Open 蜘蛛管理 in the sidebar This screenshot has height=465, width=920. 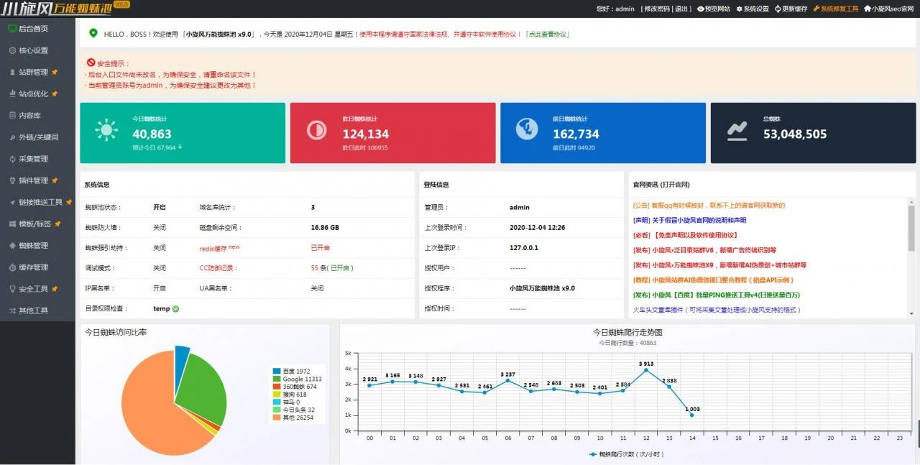(x=33, y=246)
